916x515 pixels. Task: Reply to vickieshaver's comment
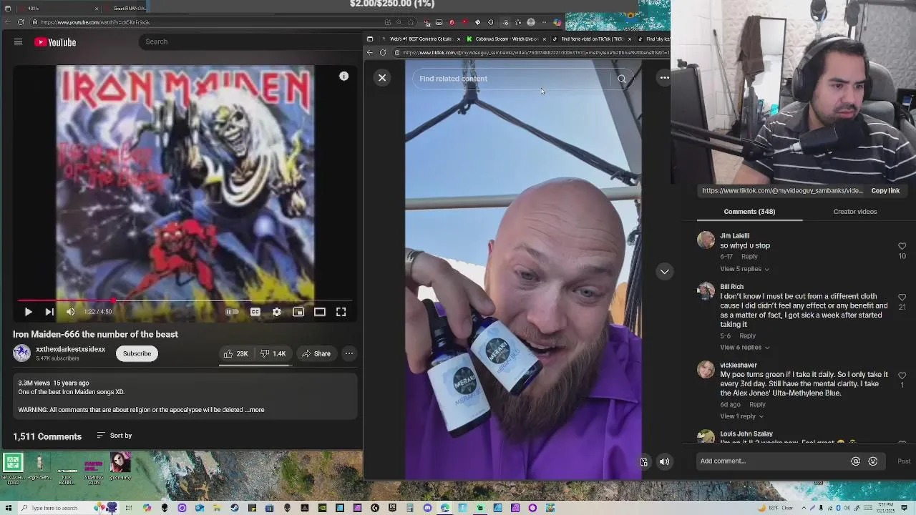(757, 404)
